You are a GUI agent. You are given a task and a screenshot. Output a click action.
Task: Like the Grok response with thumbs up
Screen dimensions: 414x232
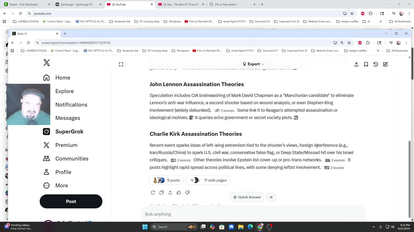point(179,193)
